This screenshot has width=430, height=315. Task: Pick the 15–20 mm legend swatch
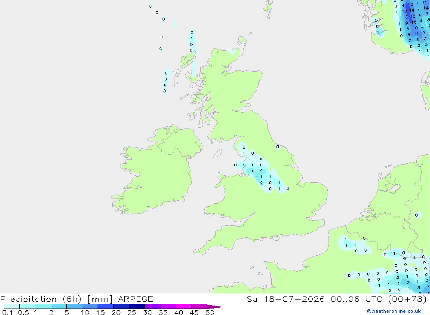pos(105,306)
